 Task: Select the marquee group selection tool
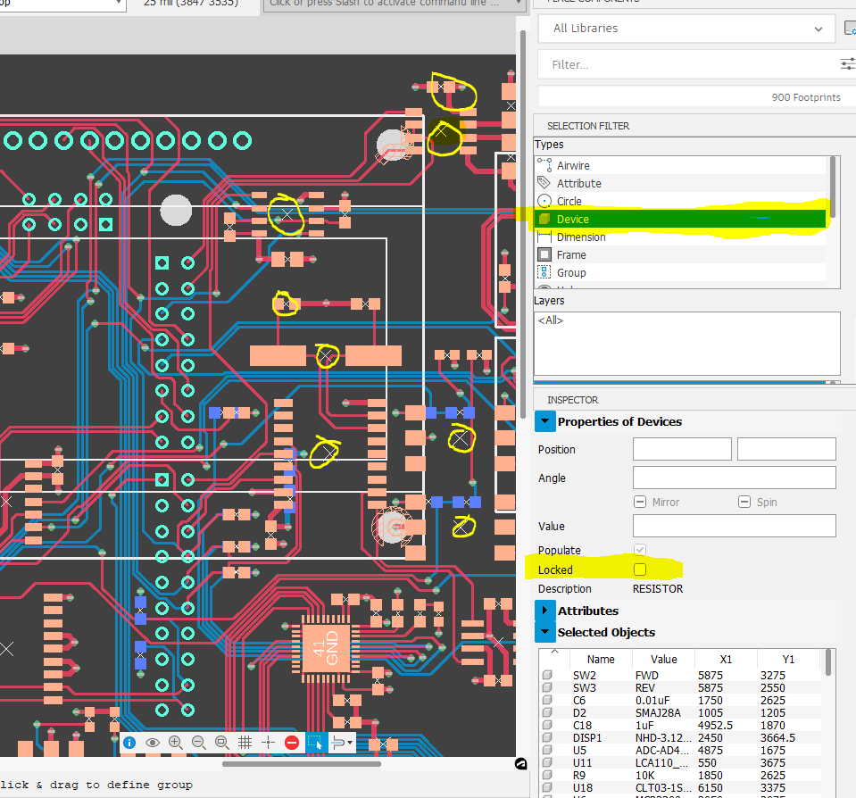click(x=315, y=742)
